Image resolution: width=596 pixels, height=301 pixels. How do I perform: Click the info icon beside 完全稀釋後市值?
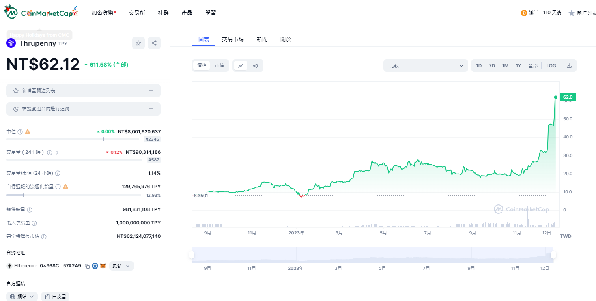[x=44, y=237]
